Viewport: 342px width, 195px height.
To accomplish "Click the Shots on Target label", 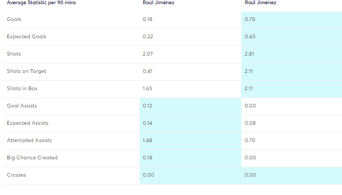I will 26,71.
